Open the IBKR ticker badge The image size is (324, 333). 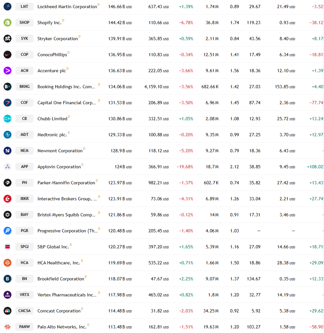[24, 199]
